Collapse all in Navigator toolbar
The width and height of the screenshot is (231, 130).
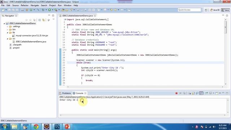tap(39, 20)
